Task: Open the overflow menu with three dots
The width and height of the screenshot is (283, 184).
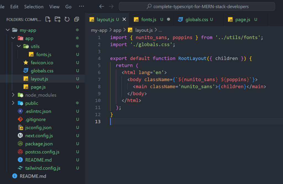Action: (82, 6)
